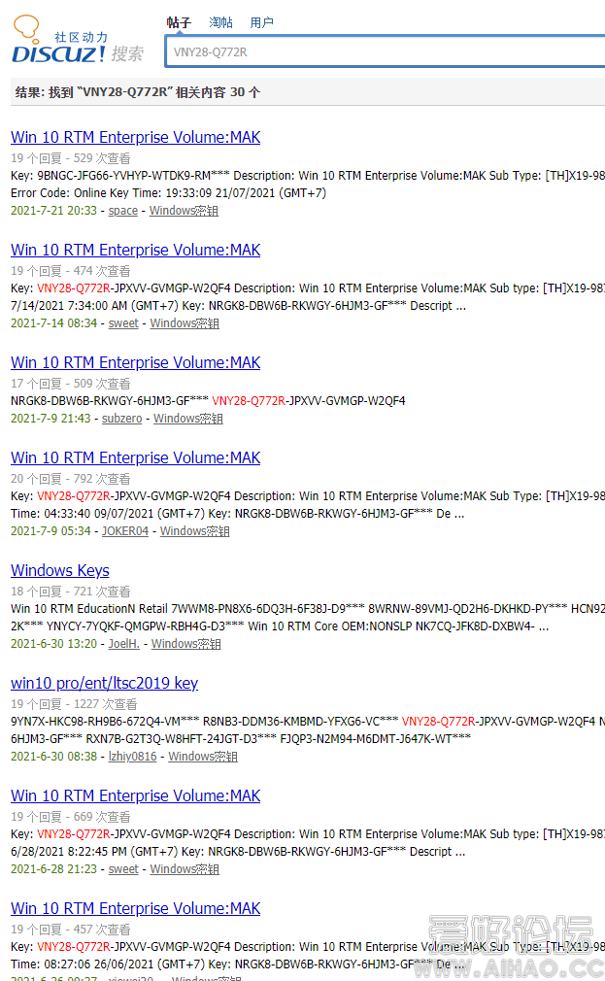Image resolution: width=605 pixels, height=981 pixels.
Task: Open author space's profile link
Action: click(x=122, y=211)
